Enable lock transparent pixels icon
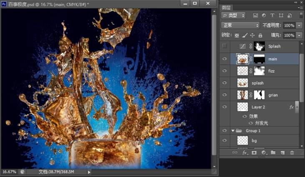 (x=237, y=35)
